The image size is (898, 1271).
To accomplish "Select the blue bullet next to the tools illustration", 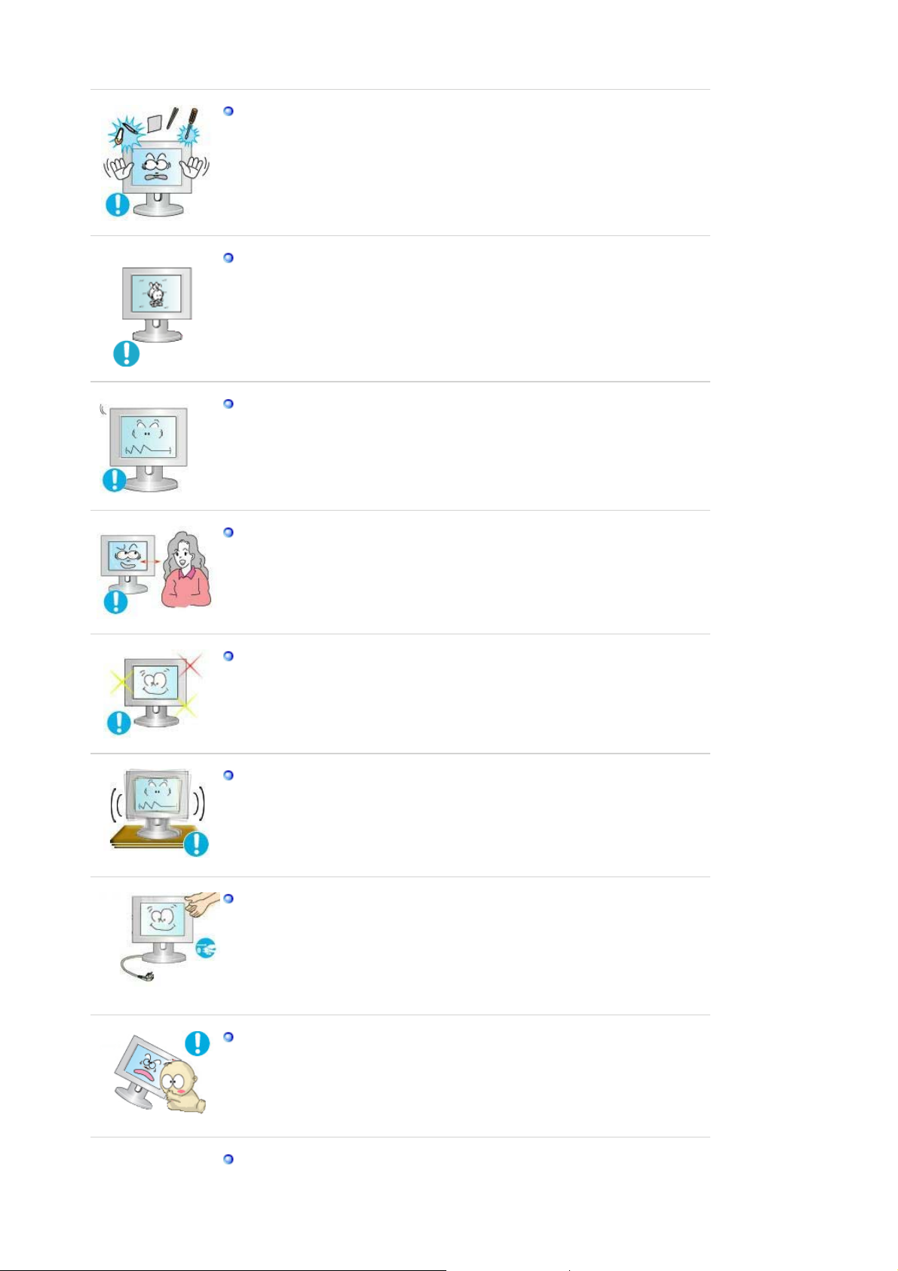I will point(229,111).
